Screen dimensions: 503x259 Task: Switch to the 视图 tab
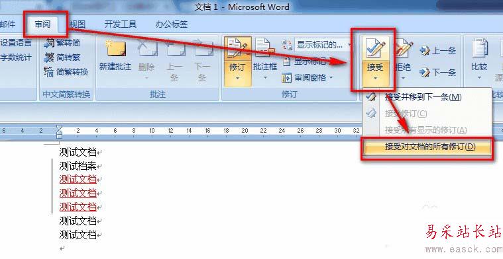coord(77,24)
